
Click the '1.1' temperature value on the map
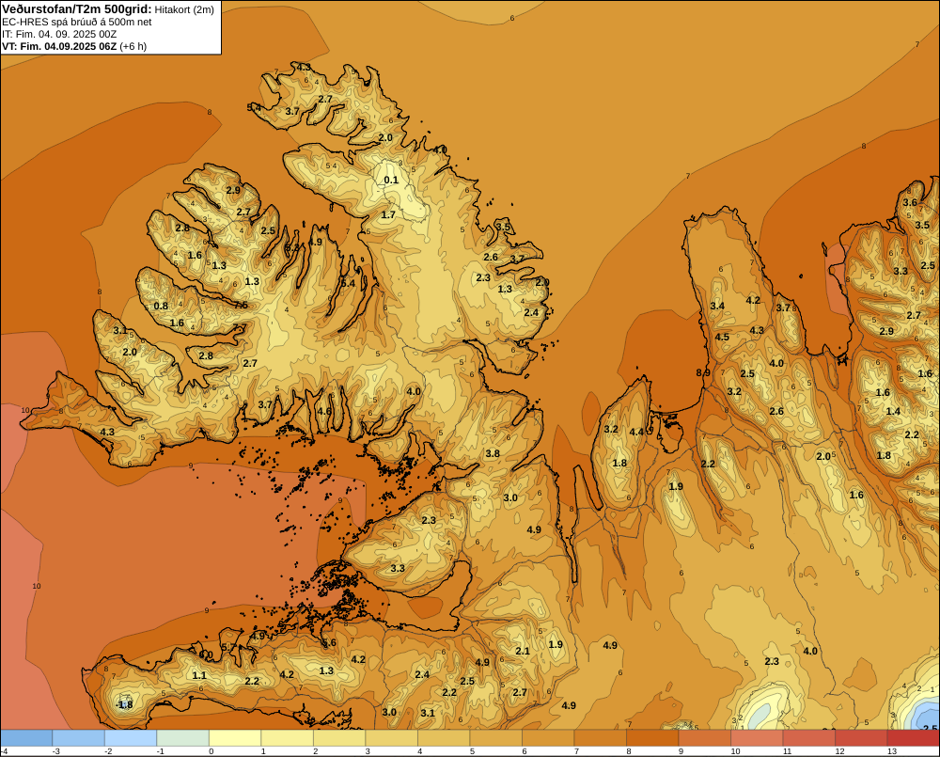pos(199,675)
